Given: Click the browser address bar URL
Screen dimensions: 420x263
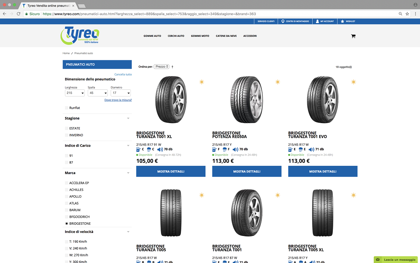Looking at the screenshot, I should tap(149, 14).
